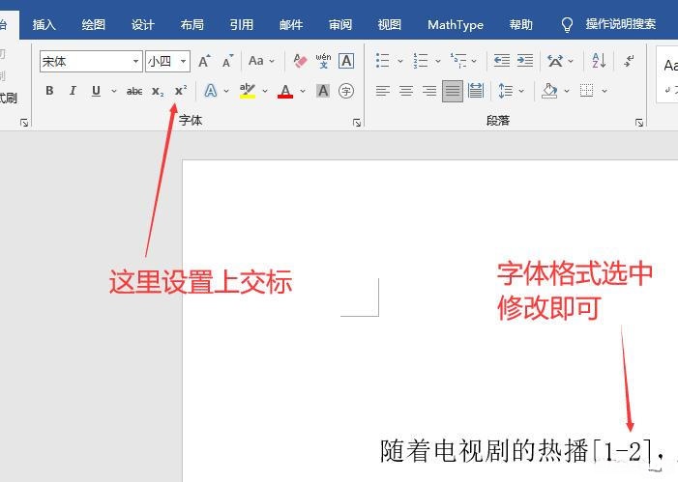Align text right

pyautogui.click(x=429, y=91)
